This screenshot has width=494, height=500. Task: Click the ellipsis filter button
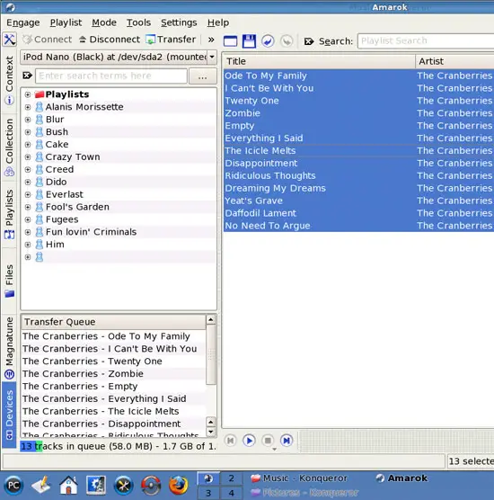point(203,76)
